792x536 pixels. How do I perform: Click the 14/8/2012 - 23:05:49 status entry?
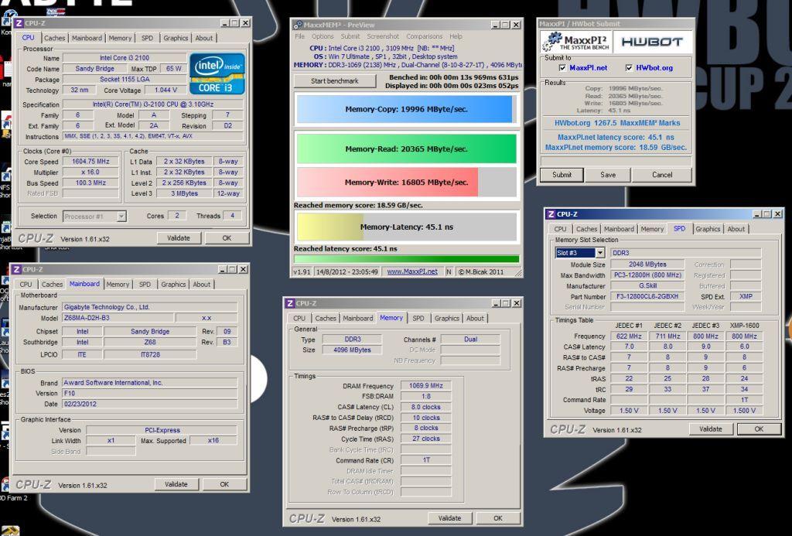[x=347, y=271]
